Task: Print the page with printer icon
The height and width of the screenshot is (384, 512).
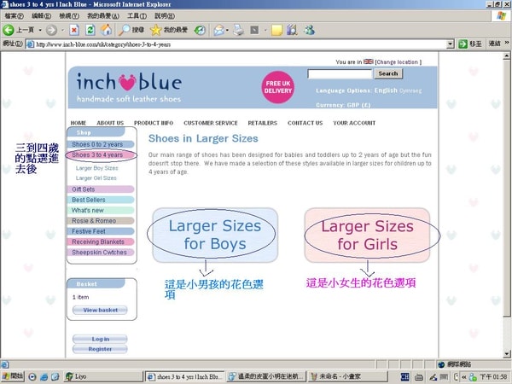Action: (239, 30)
